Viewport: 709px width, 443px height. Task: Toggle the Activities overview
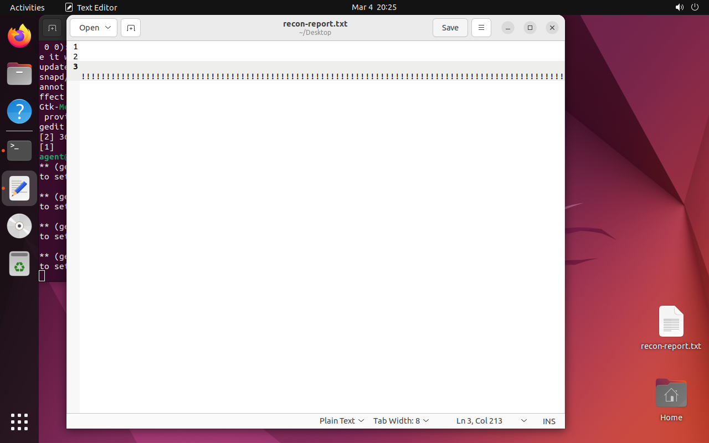tap(27, 7)
